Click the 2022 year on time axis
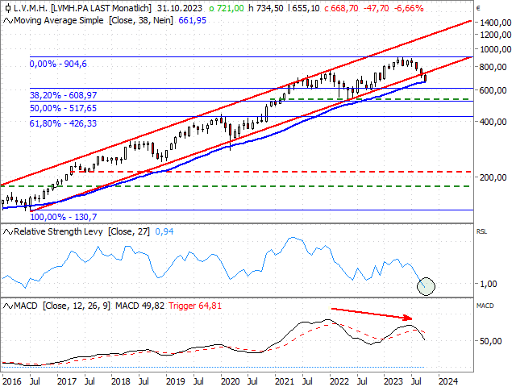The image size is (516, 387). pyautogui.click(x=339, y=381)
